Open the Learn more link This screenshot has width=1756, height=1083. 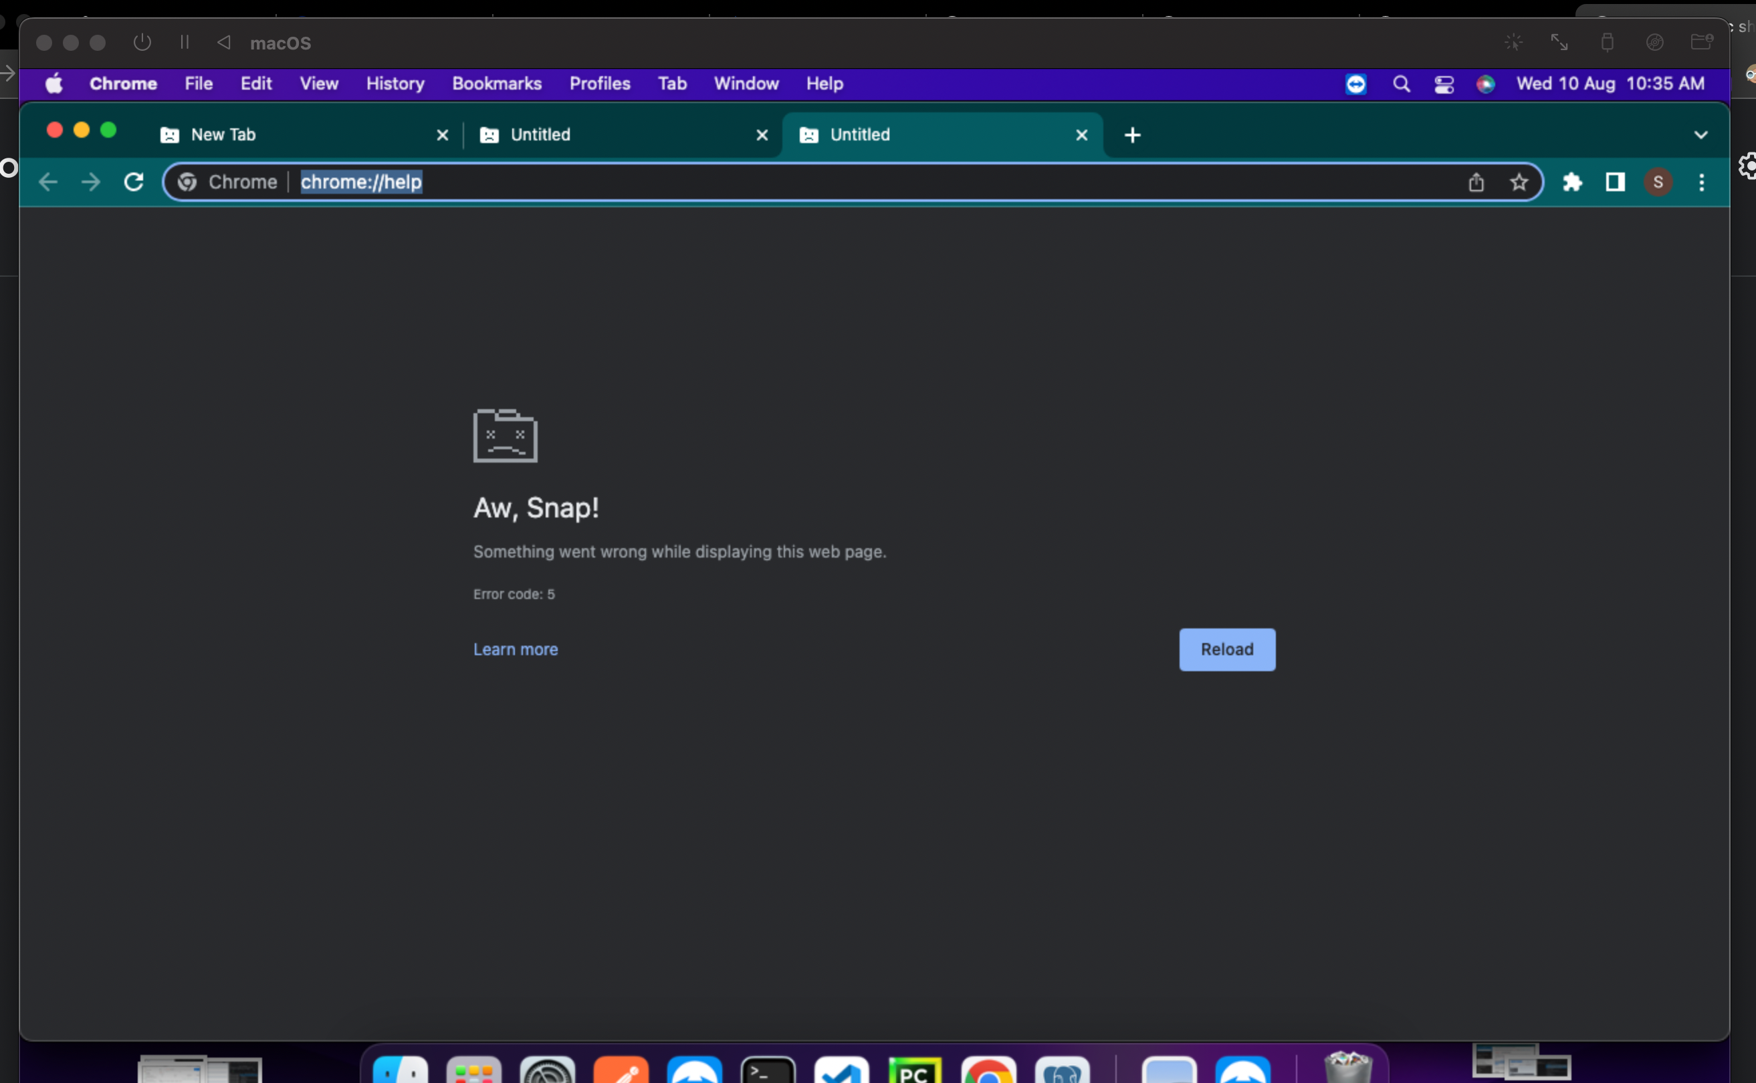515,649
